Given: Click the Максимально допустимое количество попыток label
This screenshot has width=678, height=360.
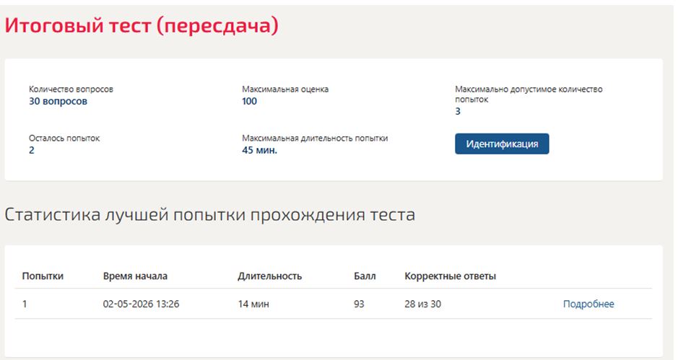Looking at the screenshot, I should pos(529,95).
